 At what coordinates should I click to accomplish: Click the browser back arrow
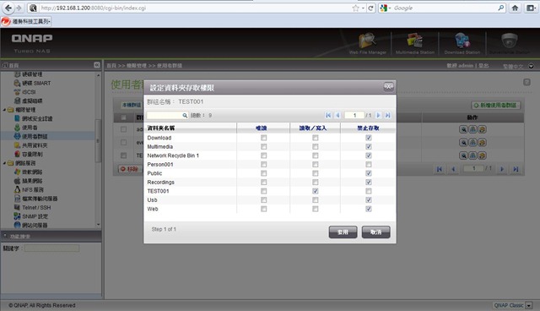coord(8,8)
